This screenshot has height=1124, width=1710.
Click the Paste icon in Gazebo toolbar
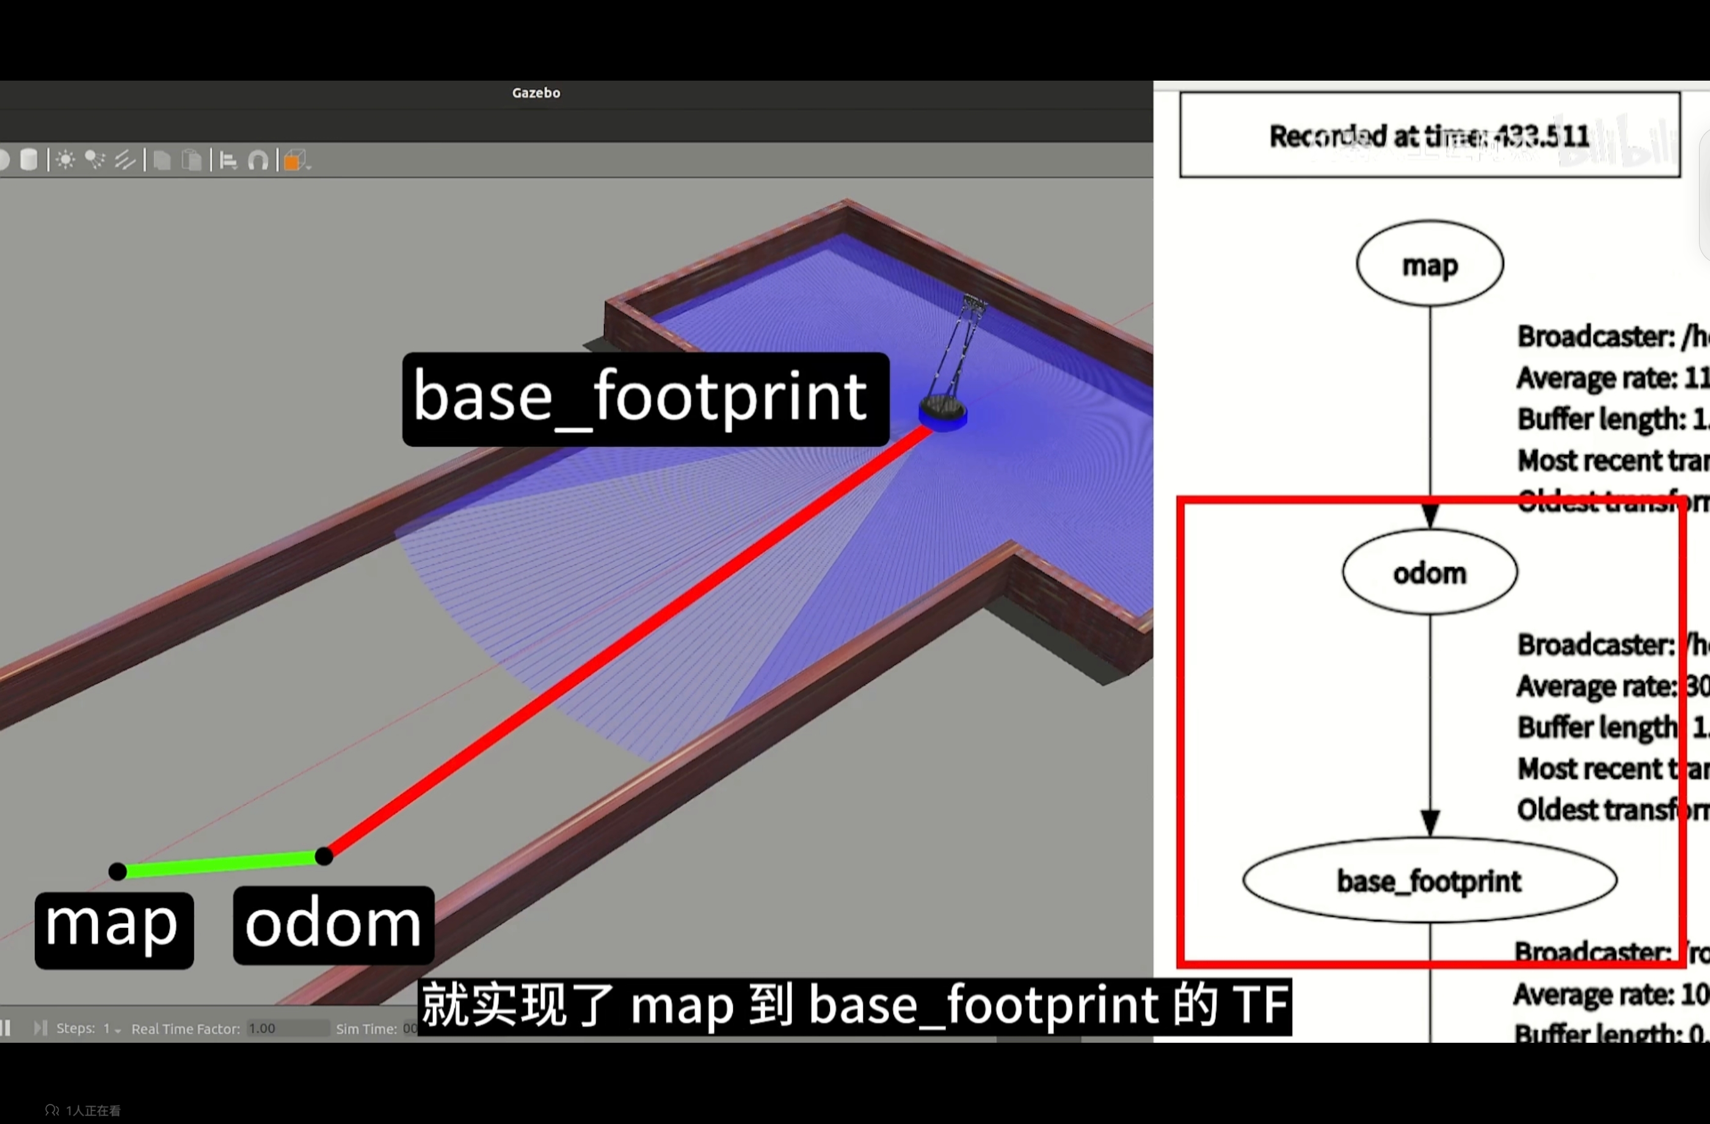(192, 159)
